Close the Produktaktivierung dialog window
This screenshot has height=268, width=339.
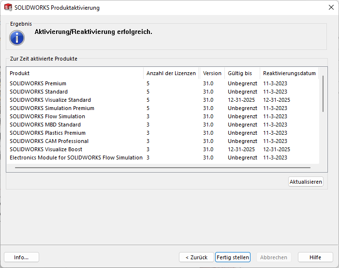coord(331,7)
